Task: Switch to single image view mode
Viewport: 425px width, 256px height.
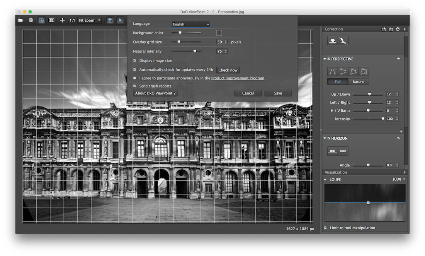Action: coord(41,20)
